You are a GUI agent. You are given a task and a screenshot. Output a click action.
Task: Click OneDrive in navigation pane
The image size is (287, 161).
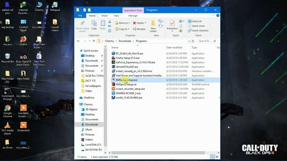coord(87,97)
